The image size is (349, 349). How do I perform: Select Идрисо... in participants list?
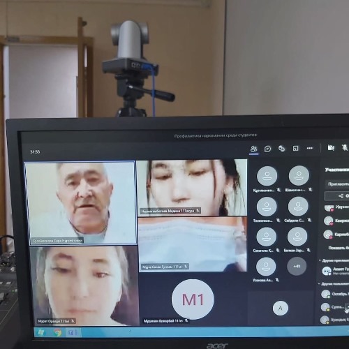point(336,207)
